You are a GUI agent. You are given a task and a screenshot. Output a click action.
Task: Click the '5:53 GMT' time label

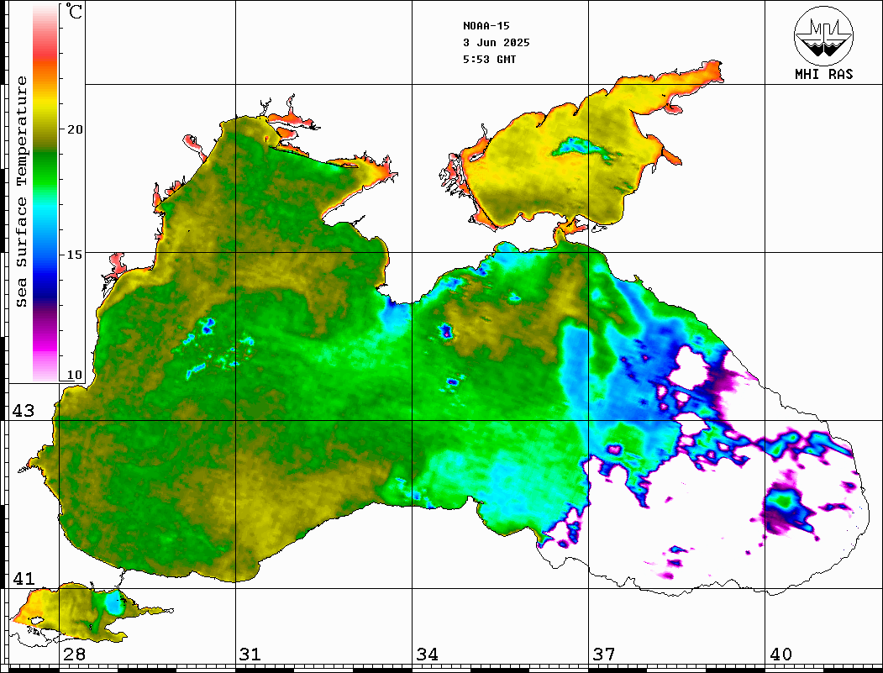tap(489, 59)
